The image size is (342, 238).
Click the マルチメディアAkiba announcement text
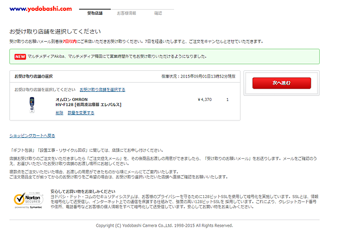point(117,57)
